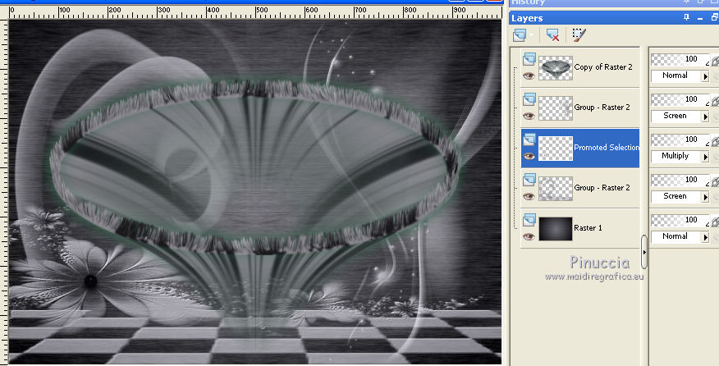The width and height of the screenshot is (719, 366).
Task: Open Screen blend dropdown for upper Group layer
Action: click(x=704, y=116)
